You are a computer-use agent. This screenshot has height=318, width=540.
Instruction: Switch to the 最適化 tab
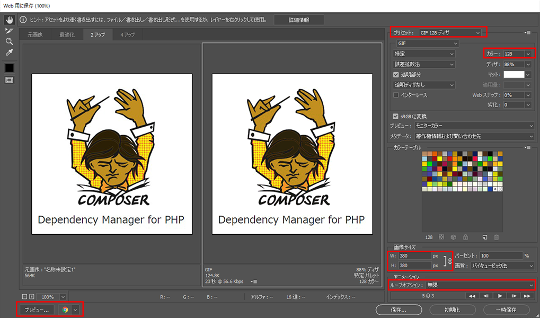click(x=67, y=35)
